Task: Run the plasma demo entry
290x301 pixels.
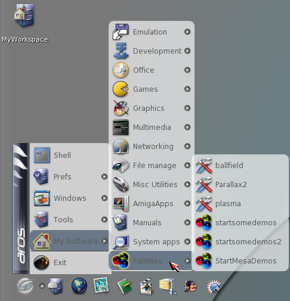Action: tap(240, 204)
